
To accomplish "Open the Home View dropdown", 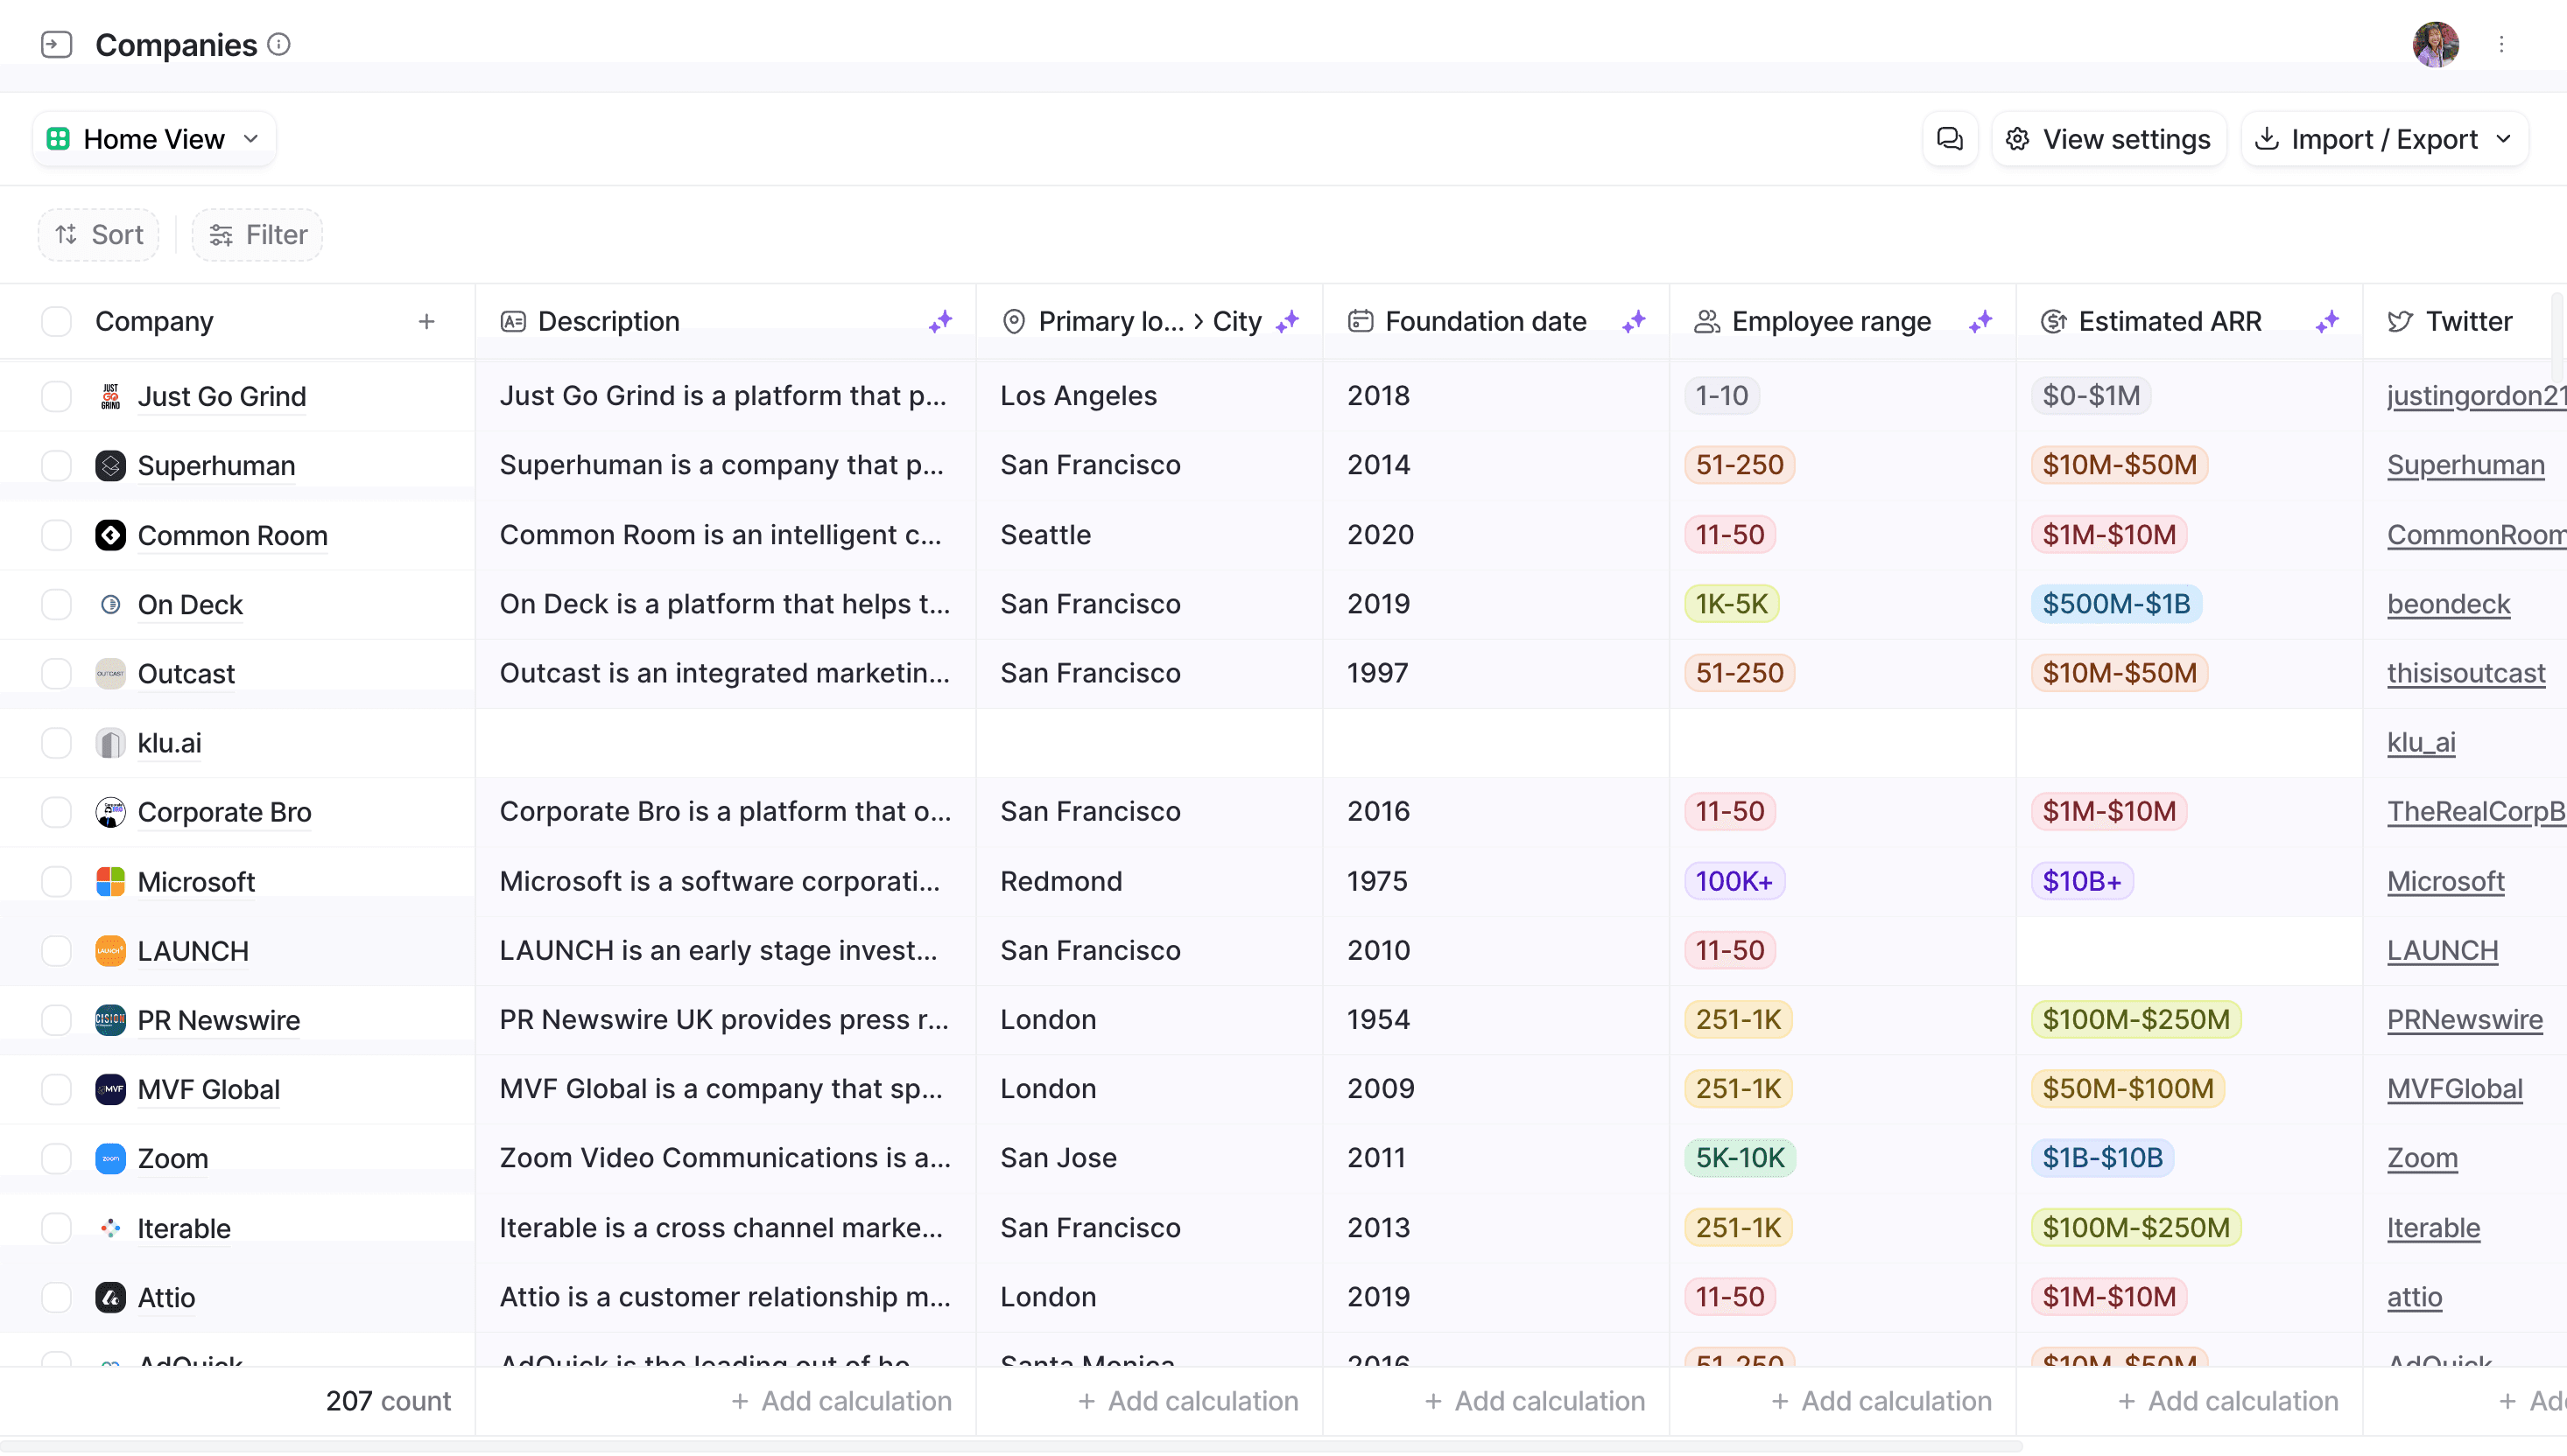I will coord(154,139).
